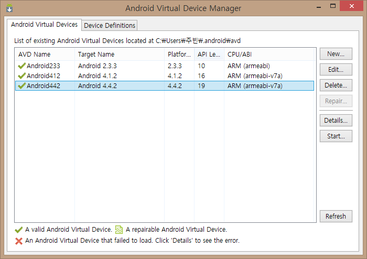The image size is (367, 259).
Task: Click the API level 19 cell
Action: [x=201, y=86]
